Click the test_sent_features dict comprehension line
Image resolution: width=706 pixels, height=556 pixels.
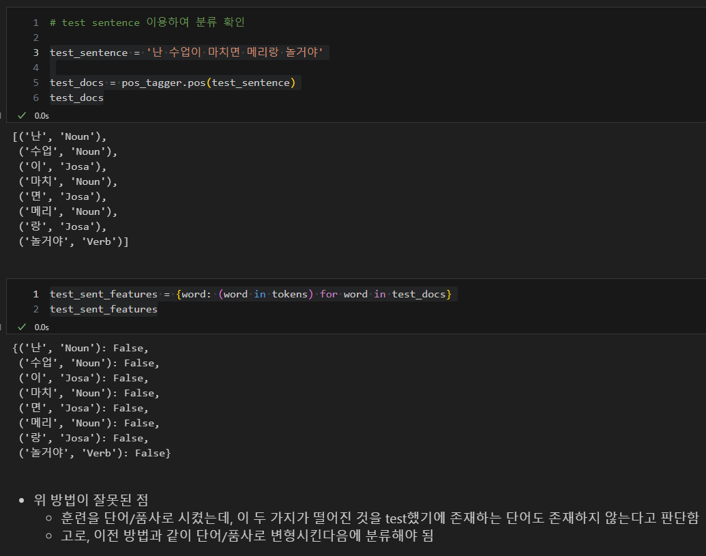[x=250, y=295]
